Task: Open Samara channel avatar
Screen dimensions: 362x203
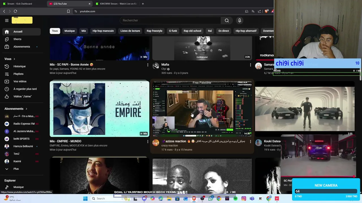Action: (x=258, y=66)
